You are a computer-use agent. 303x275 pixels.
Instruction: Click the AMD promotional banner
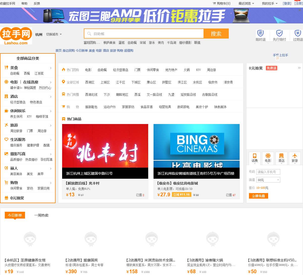[x=151, y=16]
